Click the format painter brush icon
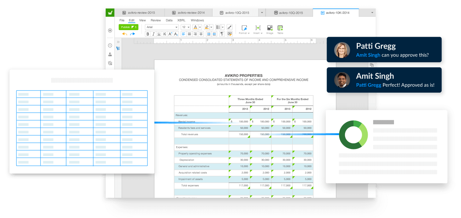 229,27
